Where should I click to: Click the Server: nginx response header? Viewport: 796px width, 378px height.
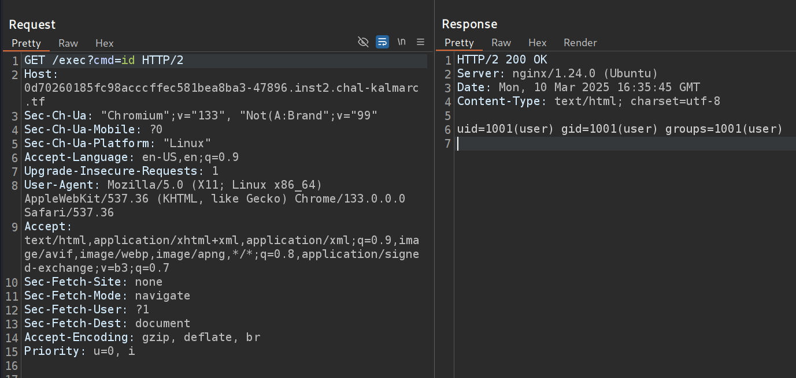tap(557, 74)
